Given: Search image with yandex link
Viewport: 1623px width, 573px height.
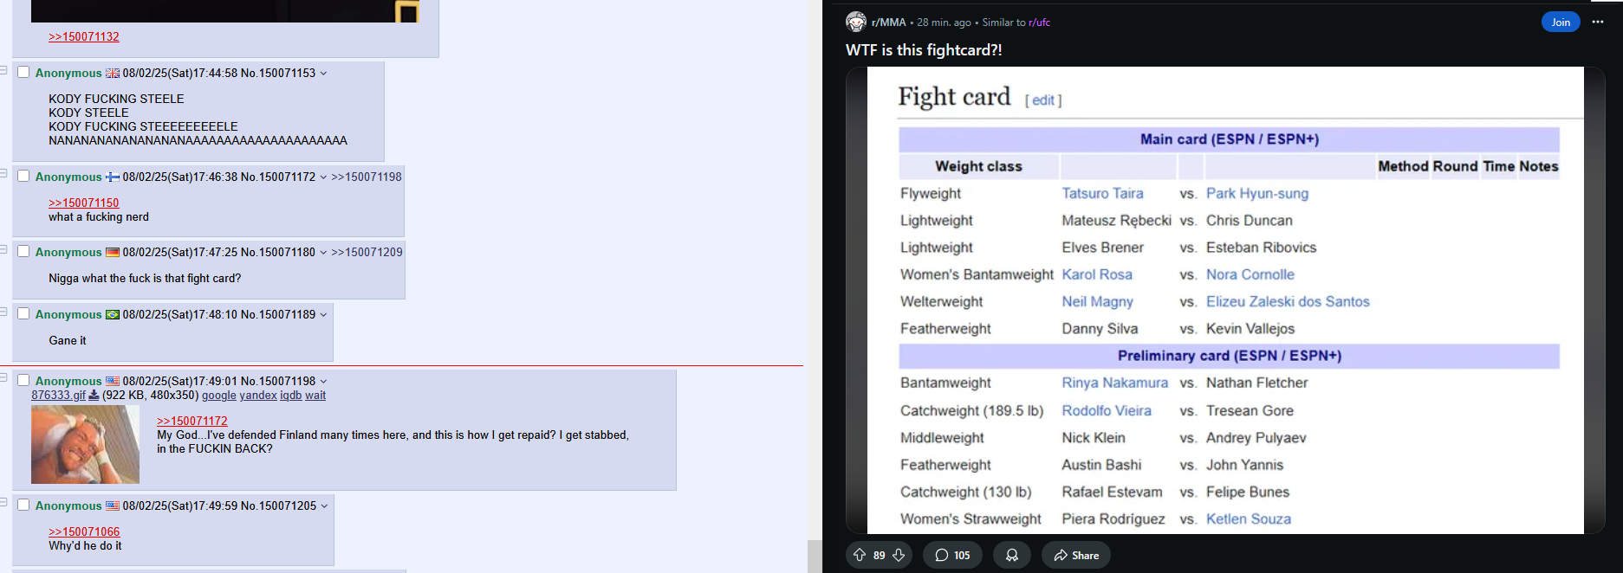Looking at the screenshot, I should (258, 395).
